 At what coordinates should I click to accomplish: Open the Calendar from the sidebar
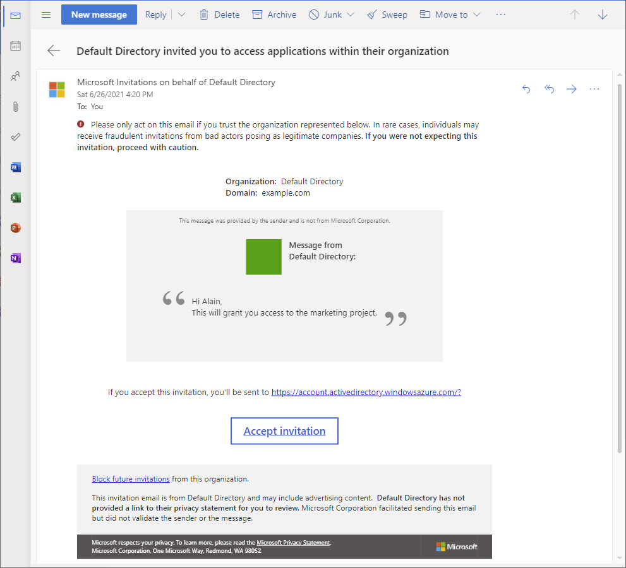point(15,45)
